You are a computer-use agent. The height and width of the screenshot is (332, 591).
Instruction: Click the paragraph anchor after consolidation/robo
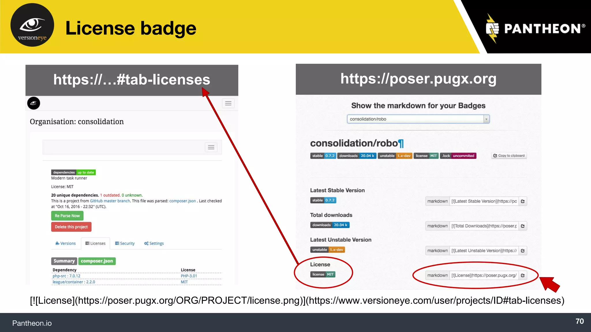pos(401,143)
